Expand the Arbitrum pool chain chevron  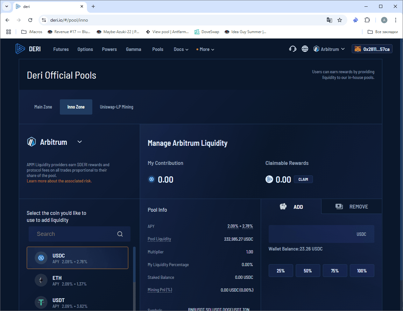[x=80, y=142]
